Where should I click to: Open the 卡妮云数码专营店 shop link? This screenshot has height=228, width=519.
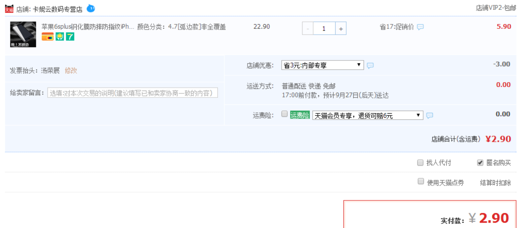[58, 9]
